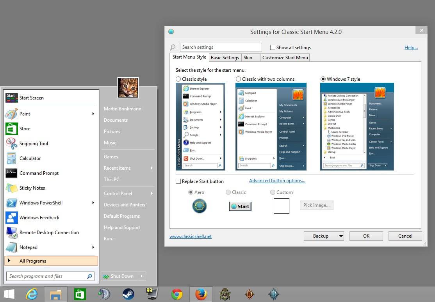Select the Classic style start menu layout
This screenshot has height=302, width=435.
[x=178, y=79]
